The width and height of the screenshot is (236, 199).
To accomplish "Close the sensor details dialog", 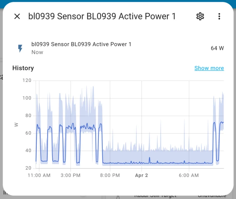I will click(x=17, y=16).
